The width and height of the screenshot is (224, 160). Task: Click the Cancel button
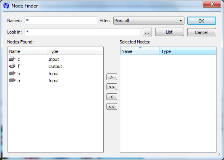tap(201, 32)
